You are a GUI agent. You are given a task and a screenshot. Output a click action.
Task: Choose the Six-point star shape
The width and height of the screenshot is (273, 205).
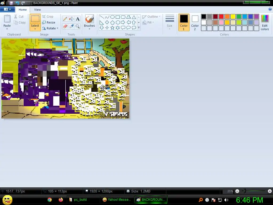coord(118,27)
